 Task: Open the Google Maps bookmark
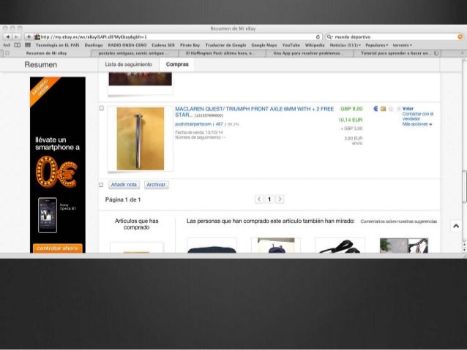pos(264,45)
